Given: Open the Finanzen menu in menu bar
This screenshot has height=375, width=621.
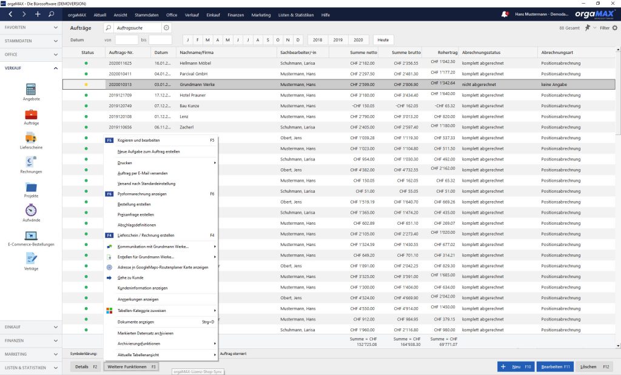Looking at the screenshot, I should (x=236, y=15).
